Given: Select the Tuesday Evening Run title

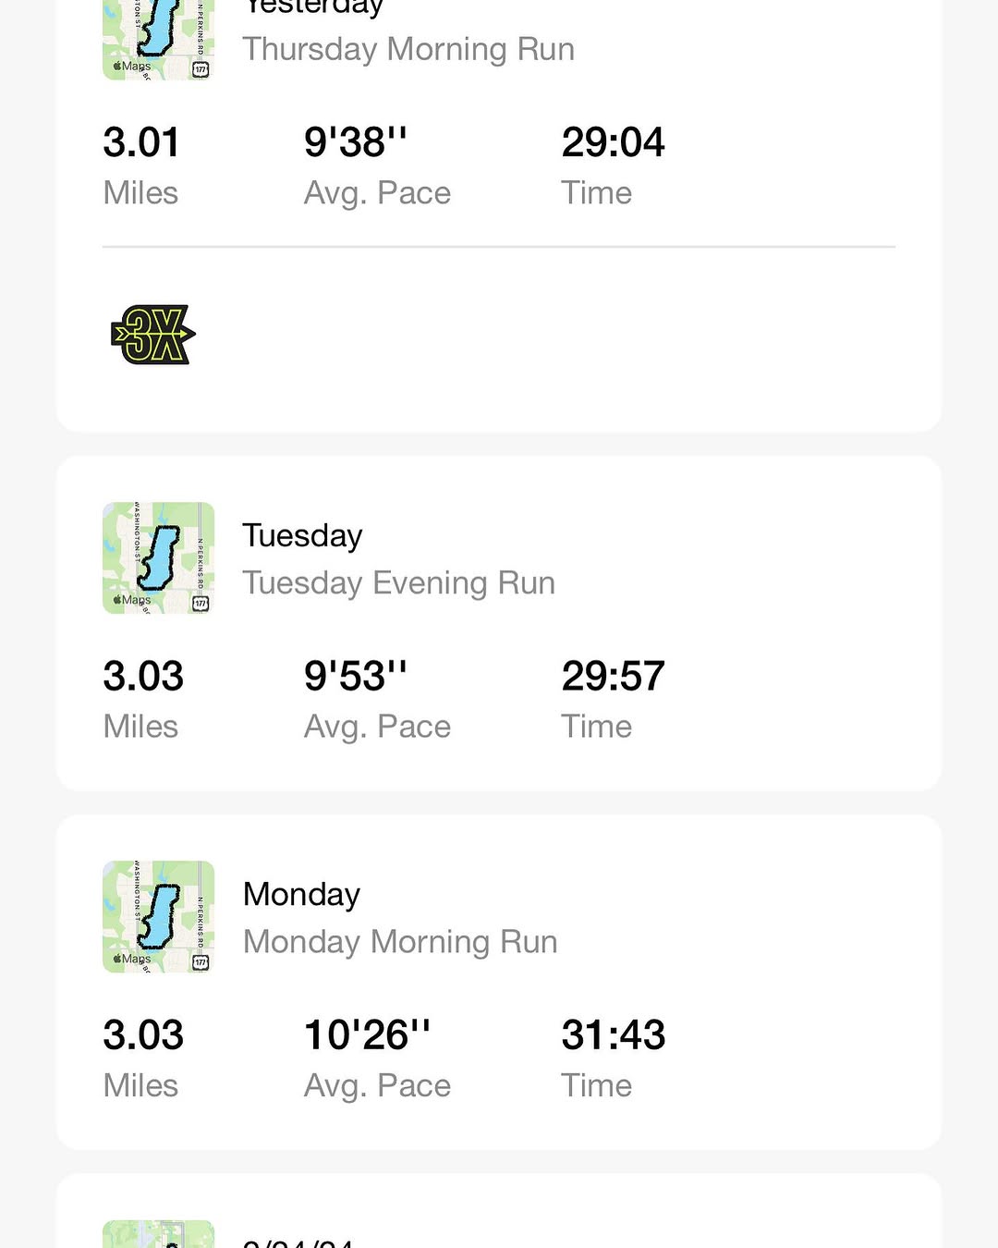Looking at the screenshot, I should click(398, 583).
